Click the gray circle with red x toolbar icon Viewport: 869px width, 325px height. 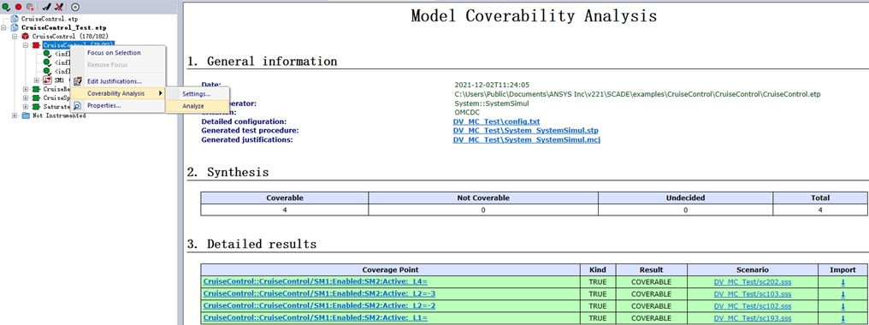click(x=31, y=7)
